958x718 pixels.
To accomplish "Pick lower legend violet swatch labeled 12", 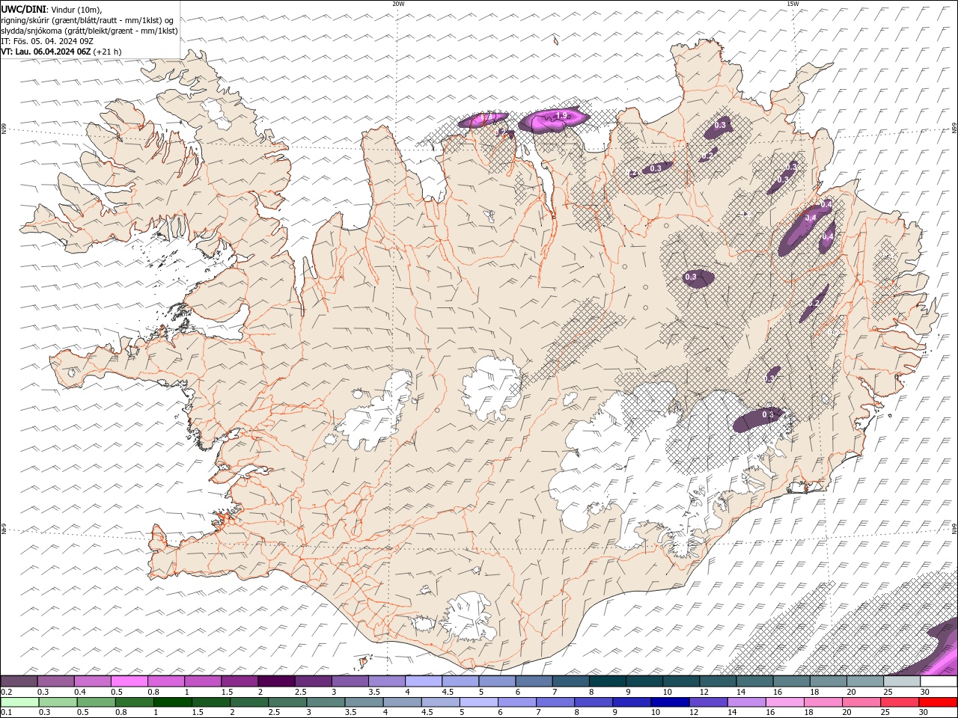I will coord(708,702).
